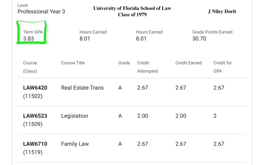Click the class number (11519) under LAW6710
The image size is (261, 165).
point(33,152)
